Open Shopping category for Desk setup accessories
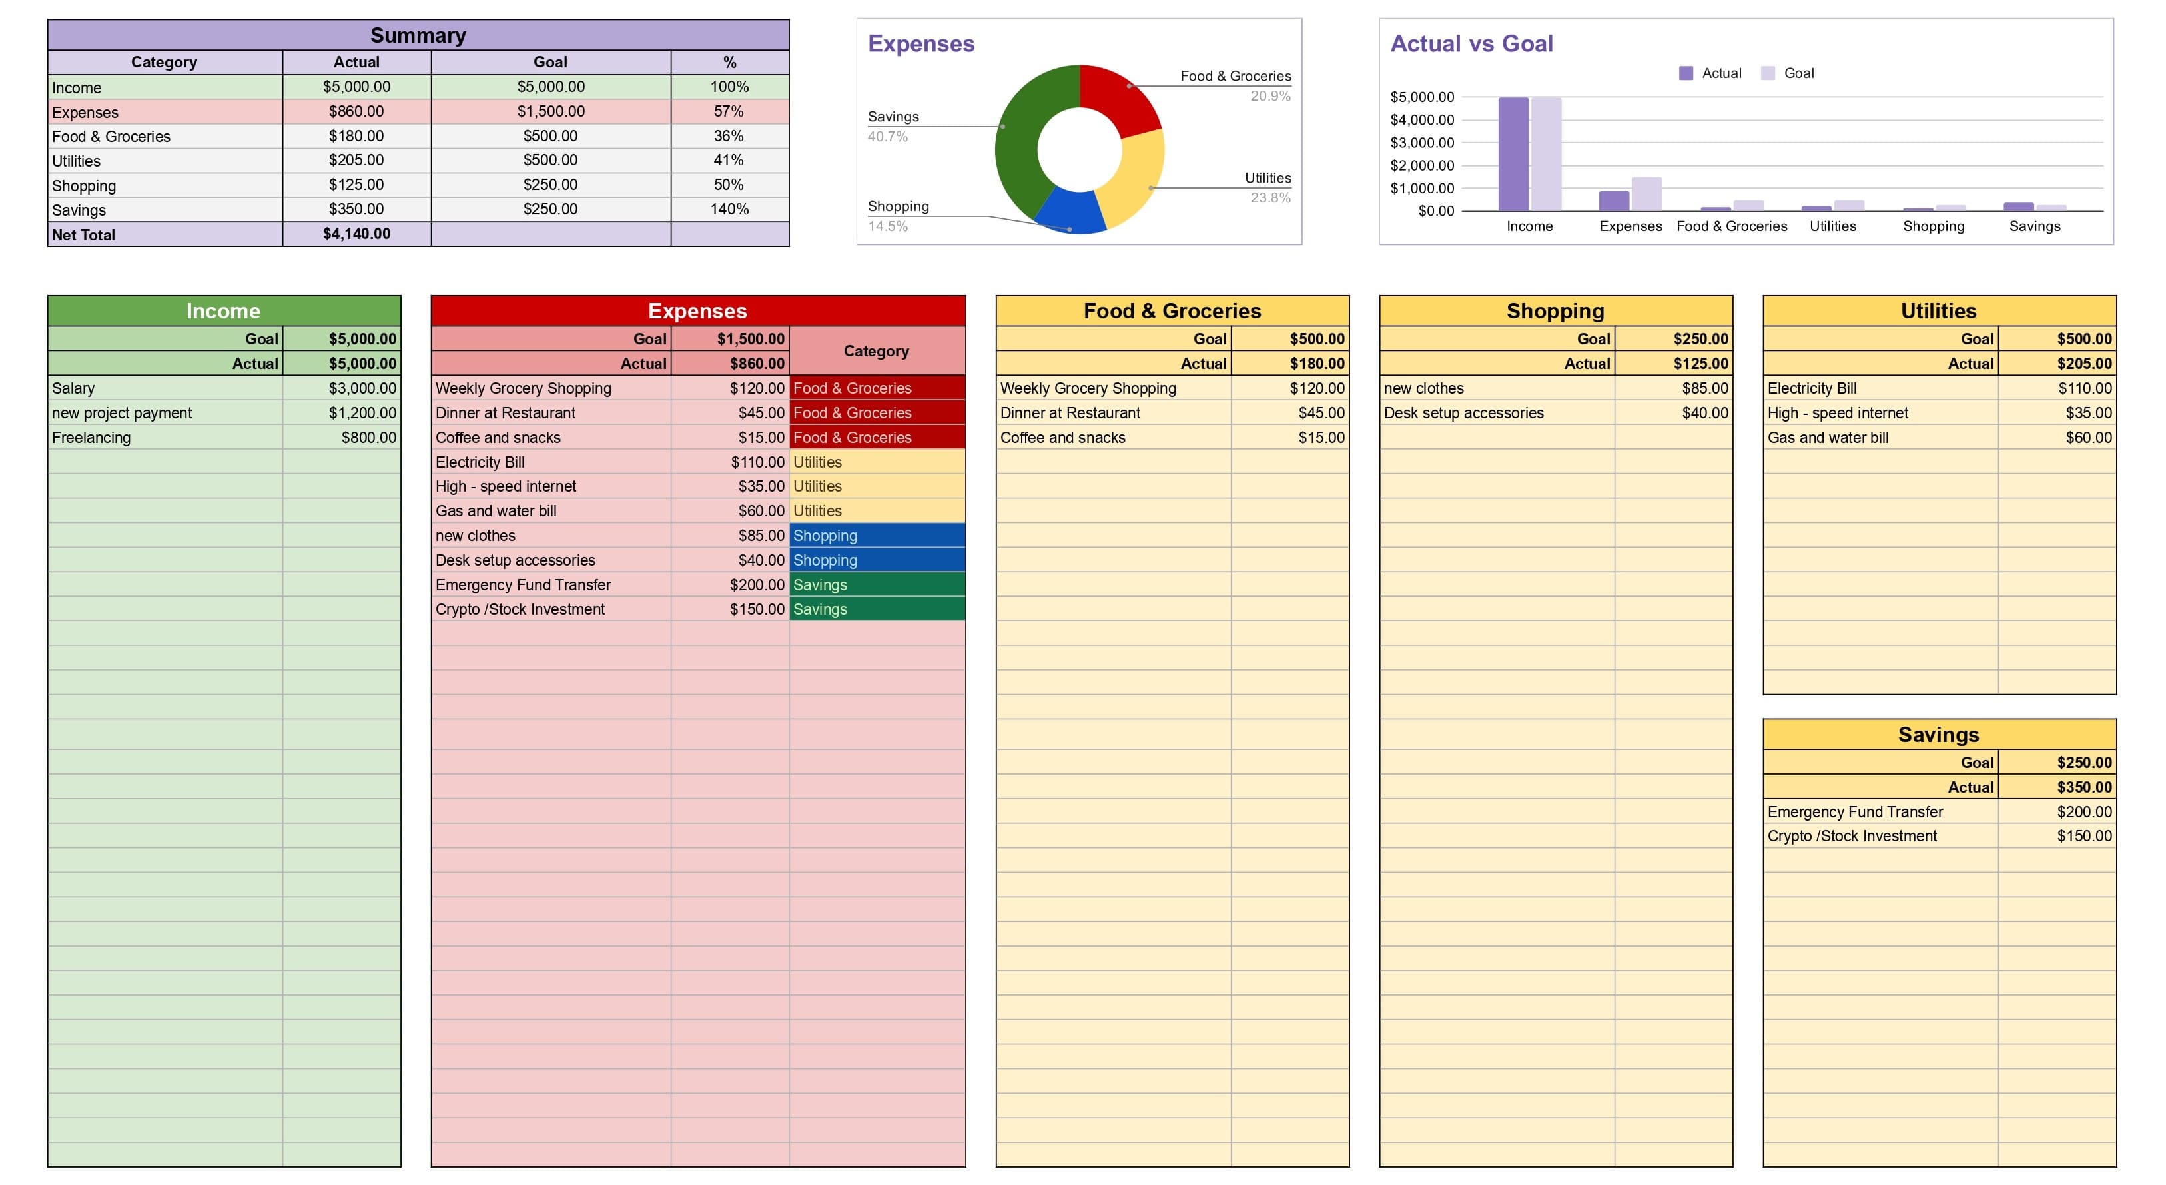Image resolution: width=2166 pixels, height=1185 pixels. click(x=877, y=560)
